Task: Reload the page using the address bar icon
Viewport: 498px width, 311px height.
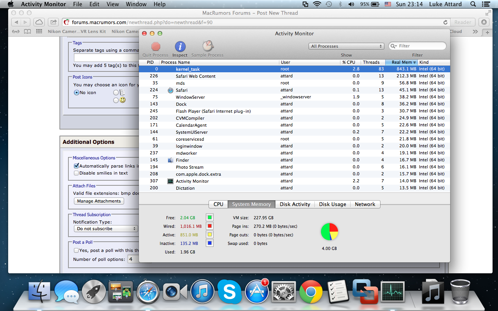Action: pos(445,23)
